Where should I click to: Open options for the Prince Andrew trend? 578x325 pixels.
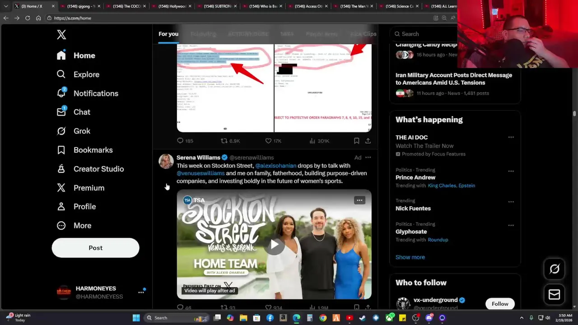[x=511, y=171]
